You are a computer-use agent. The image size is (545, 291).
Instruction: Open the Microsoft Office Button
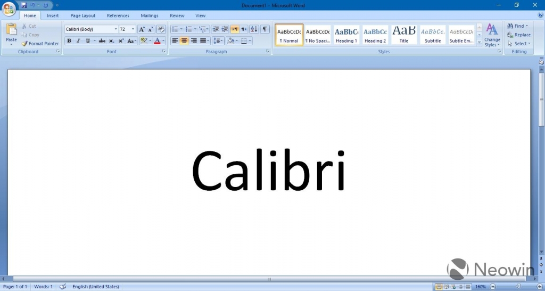9,9
